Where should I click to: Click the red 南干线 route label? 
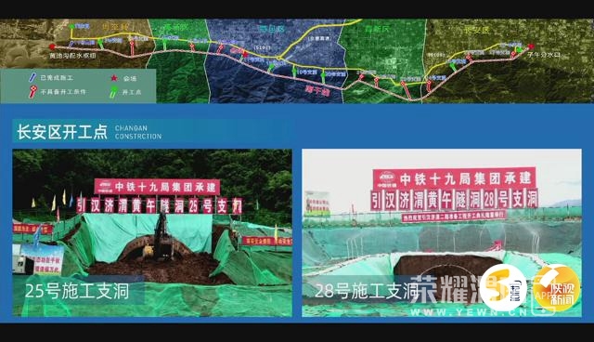pos(317,91)
